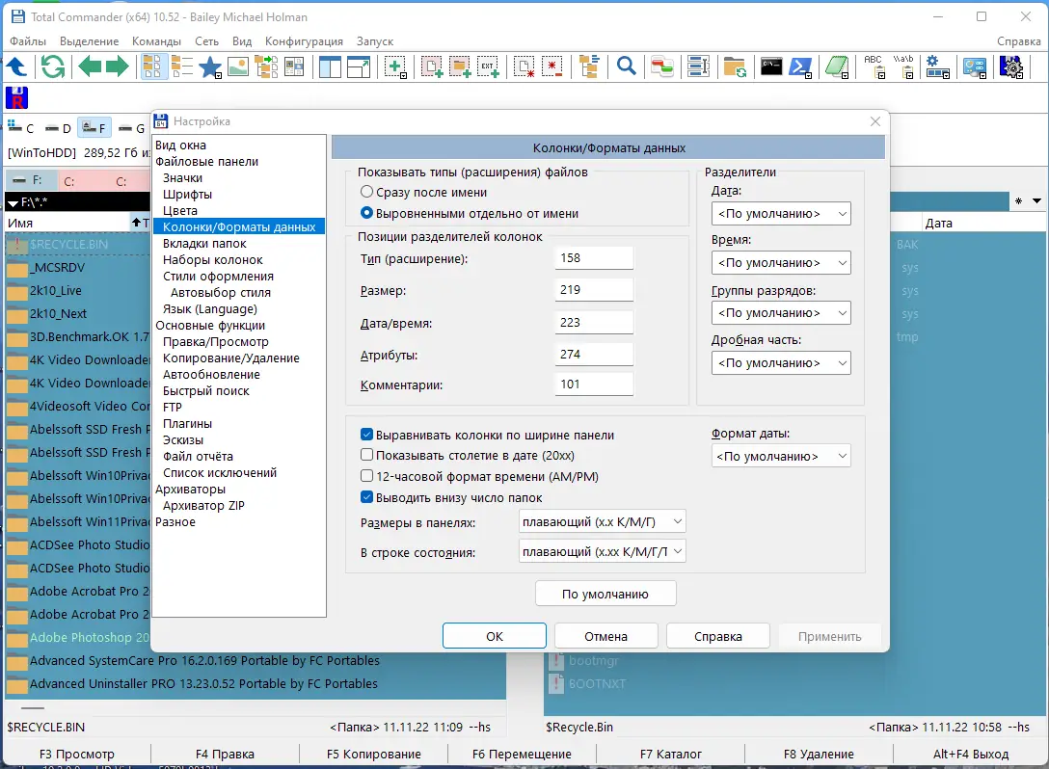Click 'Имя' column header in left panel
Image resolution: width=1049 pixels, height=769 pixels.
coord(67,223)
